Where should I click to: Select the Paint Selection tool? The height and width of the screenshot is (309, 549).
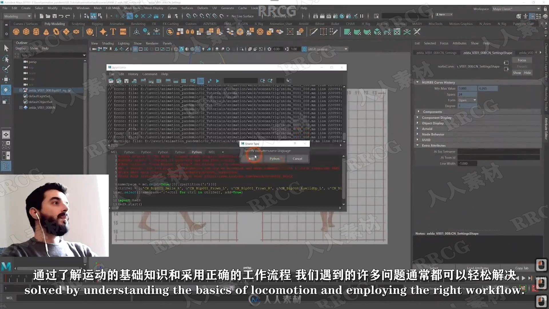(x=6, y=69)
